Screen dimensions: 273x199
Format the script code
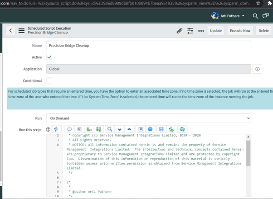pyautogui.click(x=79, y=129)
